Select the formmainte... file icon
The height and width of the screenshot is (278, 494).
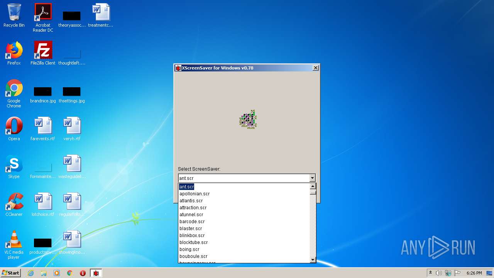pyautogui.click(x=43, y=170)
